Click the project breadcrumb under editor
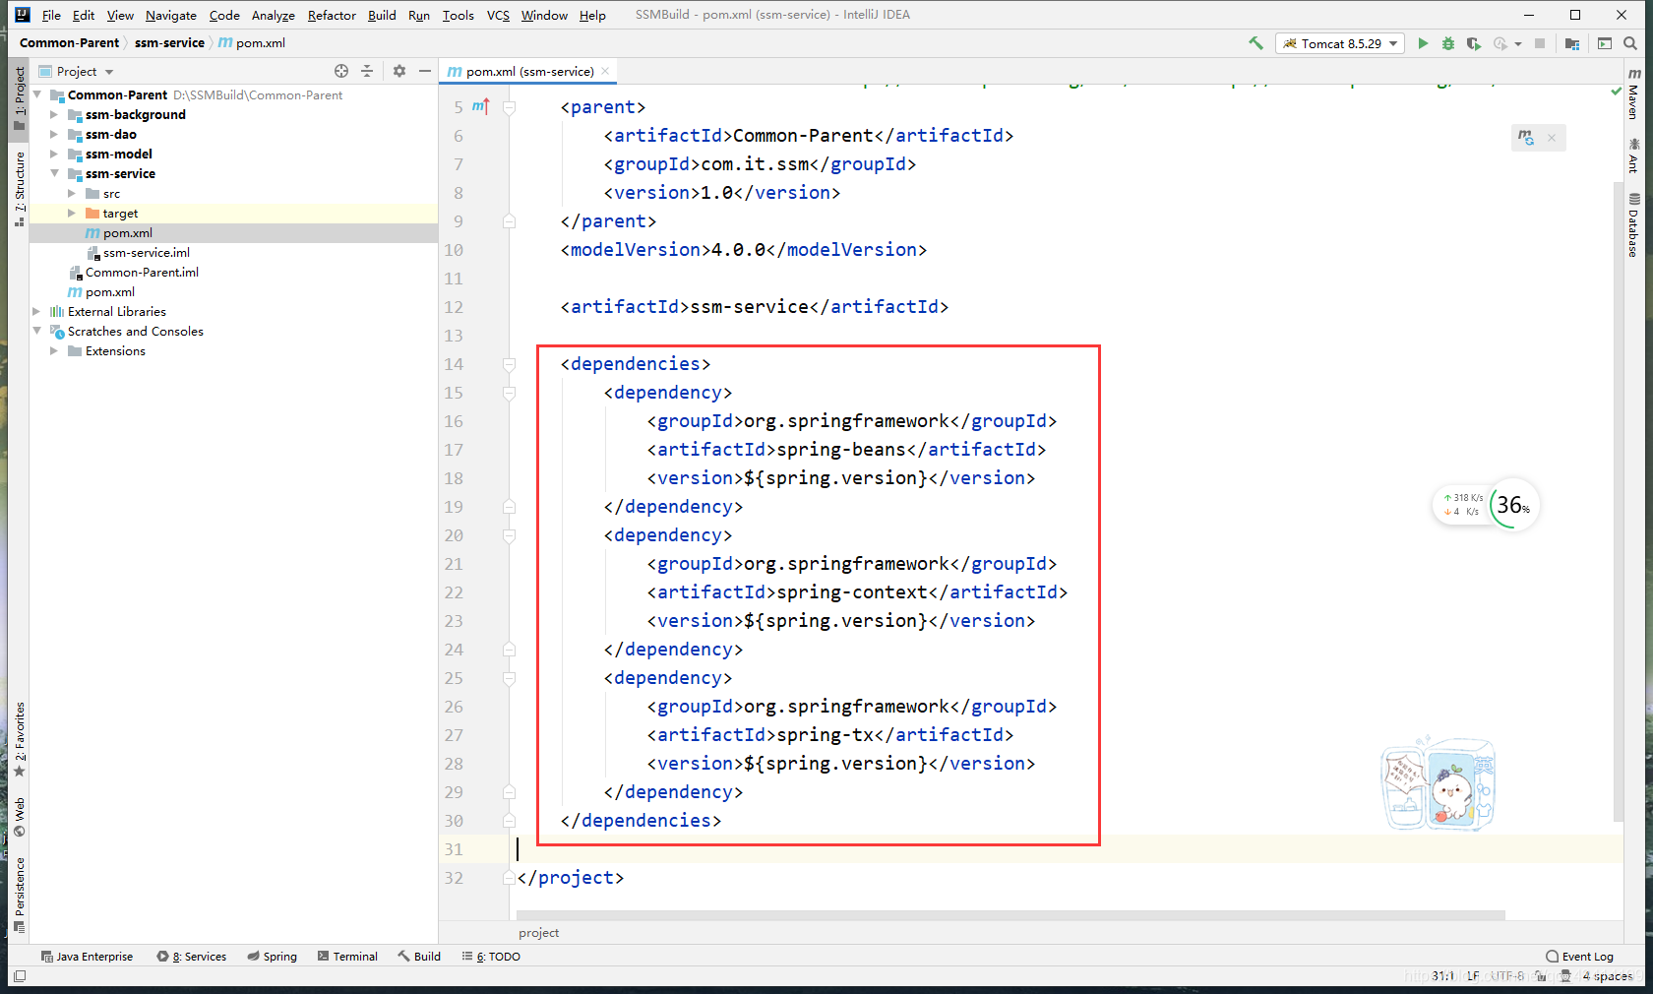The width and height of the screenshot is (1653, 994). pyautogui.click(x=539, y=933)
